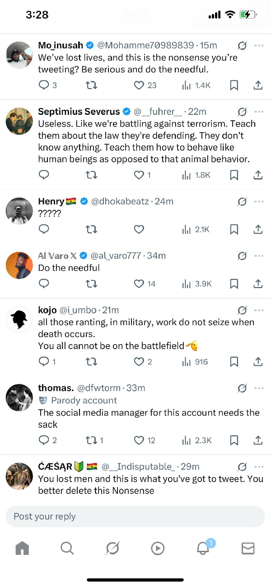This screenshot has width=271, height=587.
Task: Like Mo_inusah's reply with 23 likes
Action: (x=139, y=85)
